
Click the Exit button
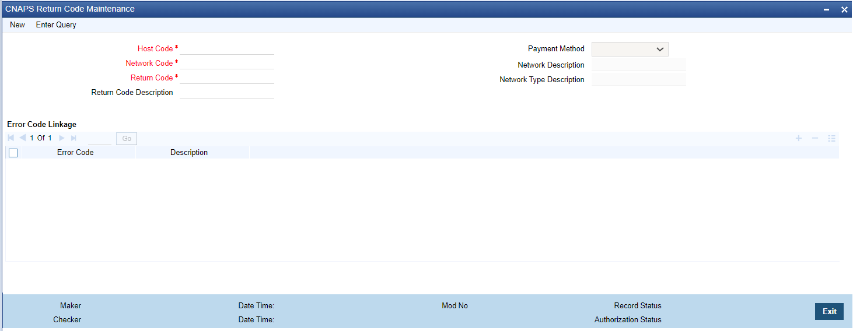[x=830, y=312]
